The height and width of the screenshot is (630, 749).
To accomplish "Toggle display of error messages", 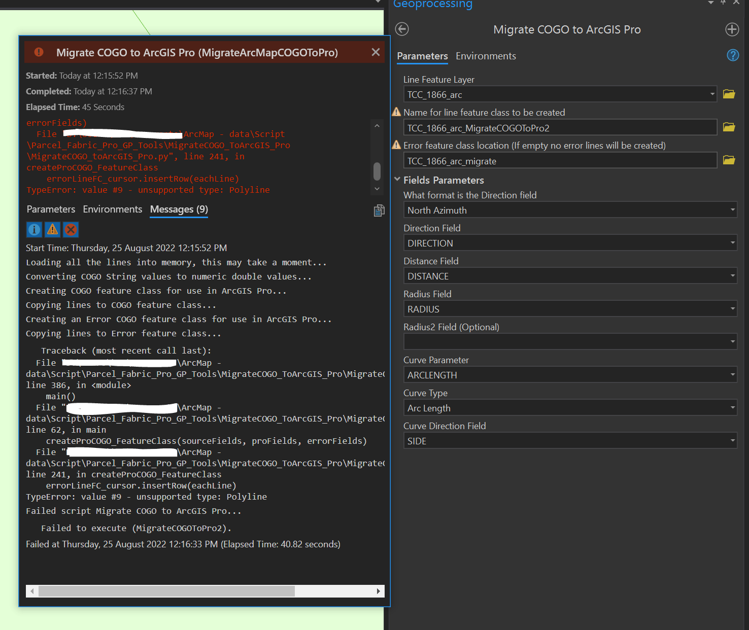I will (71, 230).
